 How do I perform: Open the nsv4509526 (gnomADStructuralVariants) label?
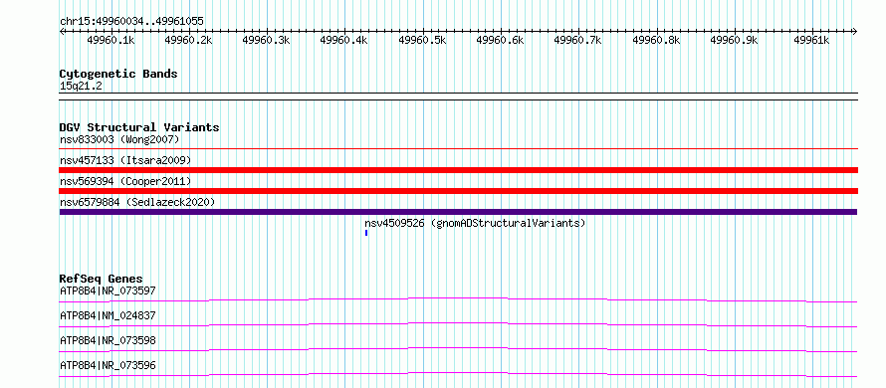click(475, 223)
